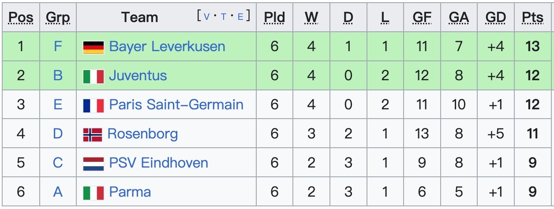Click the Dutch flag beside PSV Eindhoven
This screenshot has width=554, height=209.
94,164
